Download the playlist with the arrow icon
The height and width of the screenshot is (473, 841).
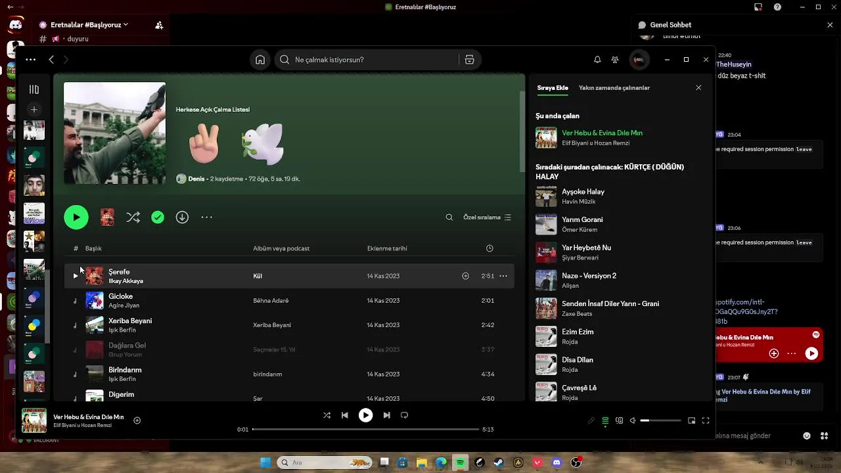(x=182, y=217)
